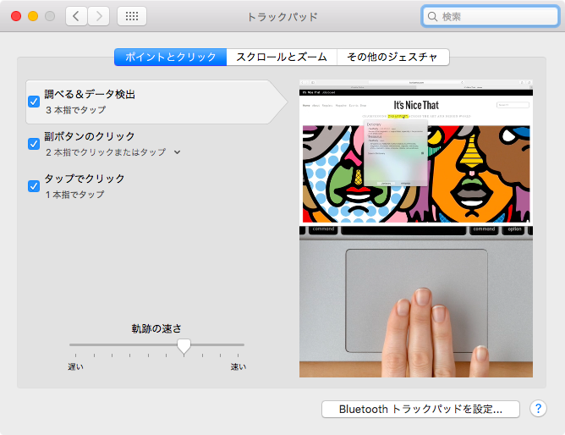The height and width of the screenshot is (435, 565).
Task: Select the タップでクリック row label
Action: pos(85,179)
